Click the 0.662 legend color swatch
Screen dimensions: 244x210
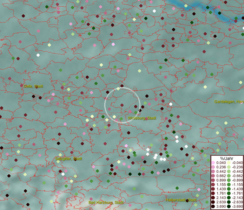(x=213, y=176)
